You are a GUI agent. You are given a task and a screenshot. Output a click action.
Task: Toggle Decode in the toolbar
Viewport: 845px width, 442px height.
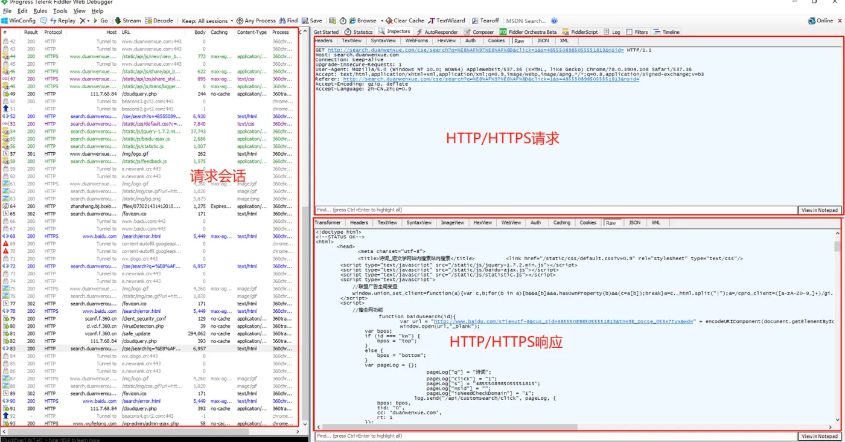pos(159,21)
